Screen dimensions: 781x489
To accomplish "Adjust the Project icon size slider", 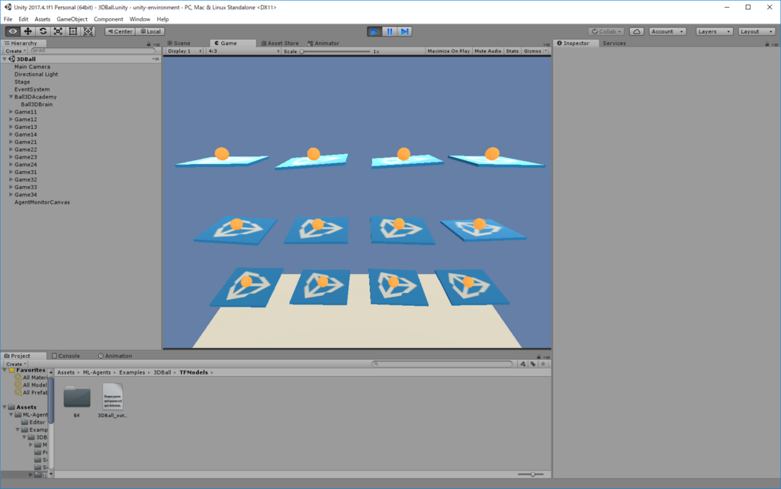I will pos(532,475).
